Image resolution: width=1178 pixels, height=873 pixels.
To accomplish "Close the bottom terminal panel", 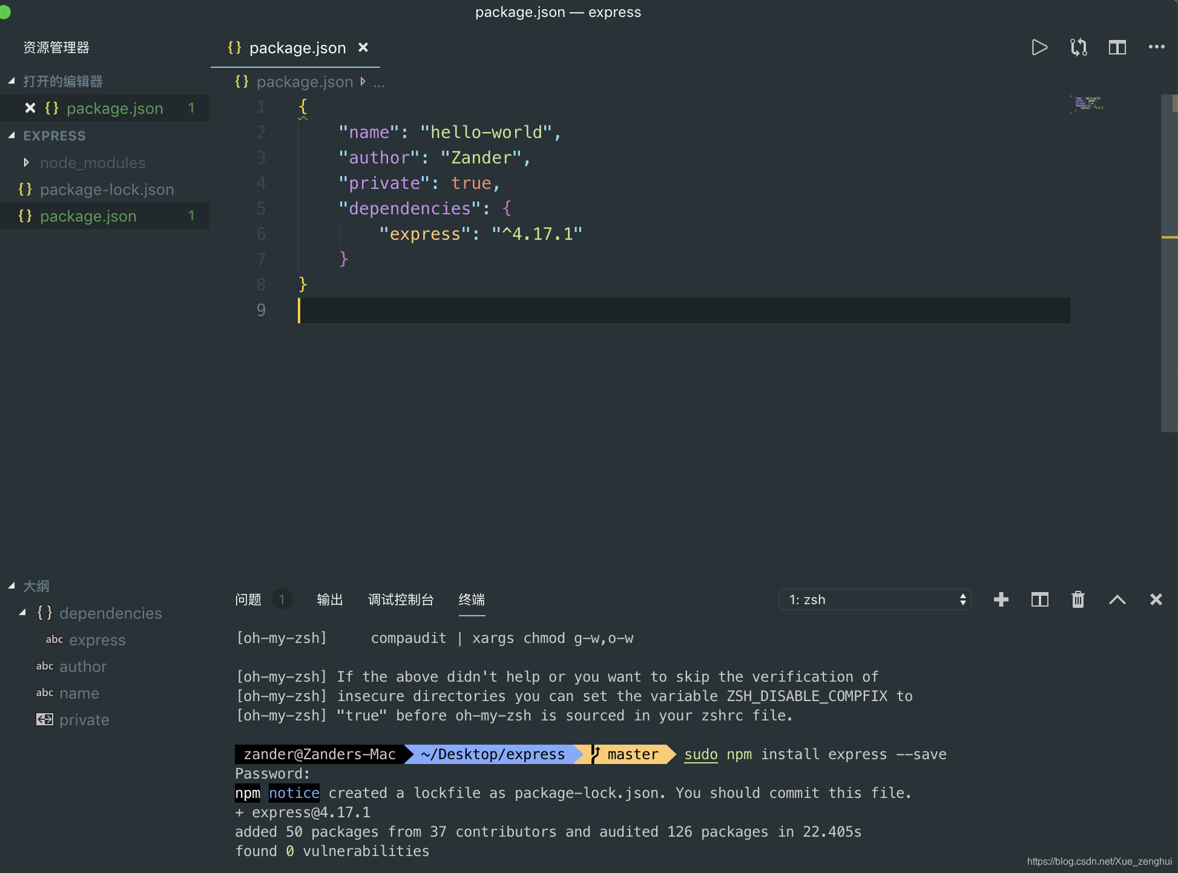I will pyautogui.click(x=1156, y=599).
